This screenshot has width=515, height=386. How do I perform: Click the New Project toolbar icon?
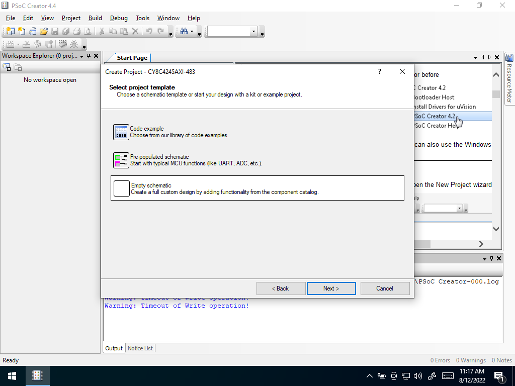tap(11, 31)
